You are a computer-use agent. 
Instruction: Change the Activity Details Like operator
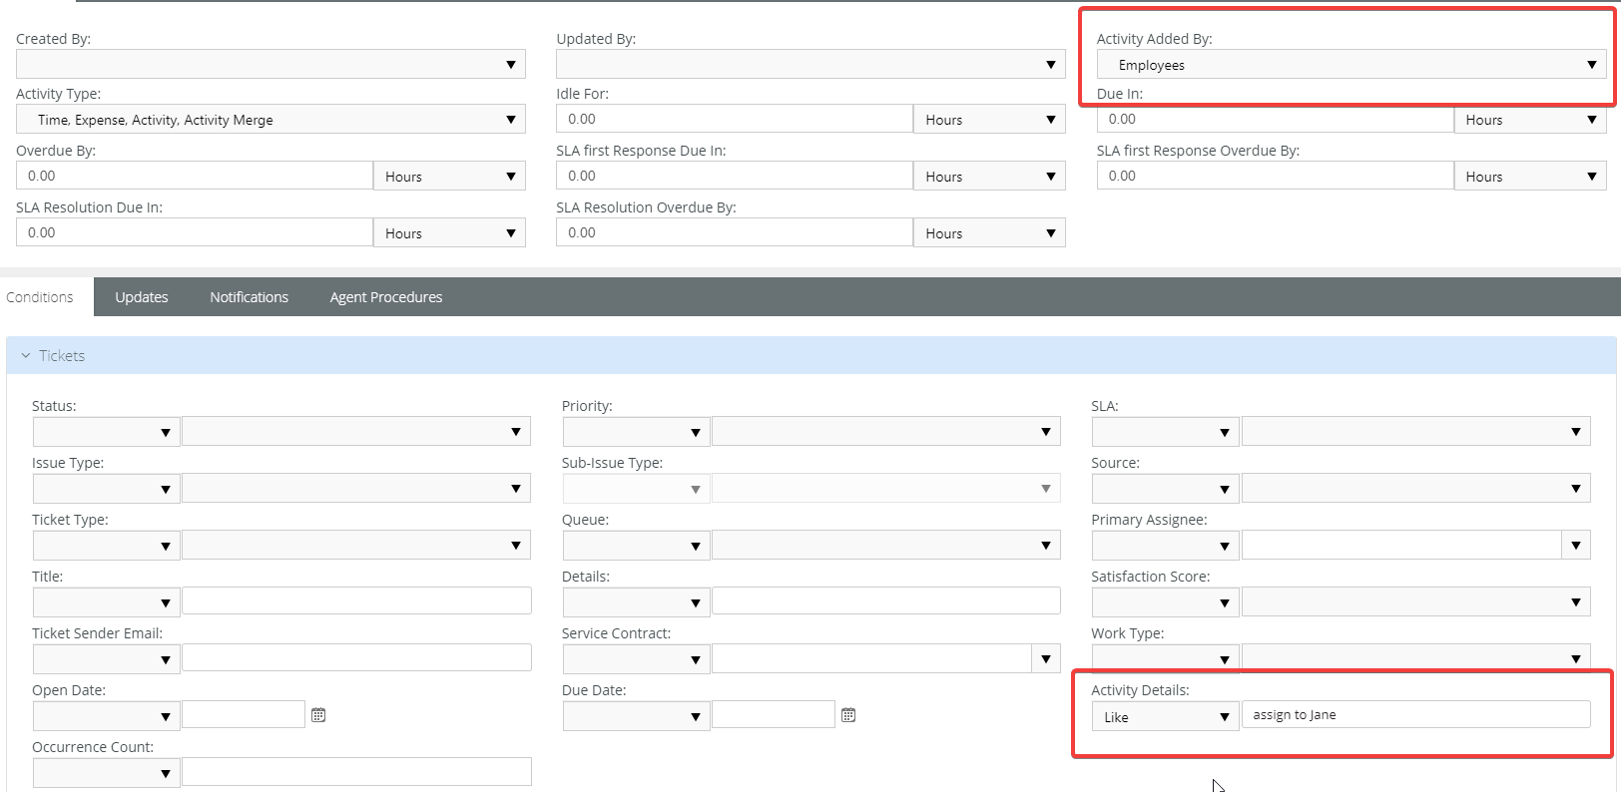coord(1165,717)
